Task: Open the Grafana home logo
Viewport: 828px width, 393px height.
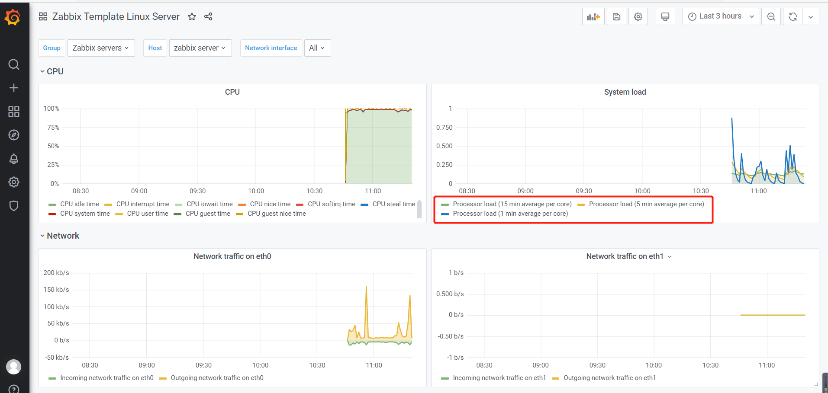Action: pyautogui.click(x=13, y=18)
